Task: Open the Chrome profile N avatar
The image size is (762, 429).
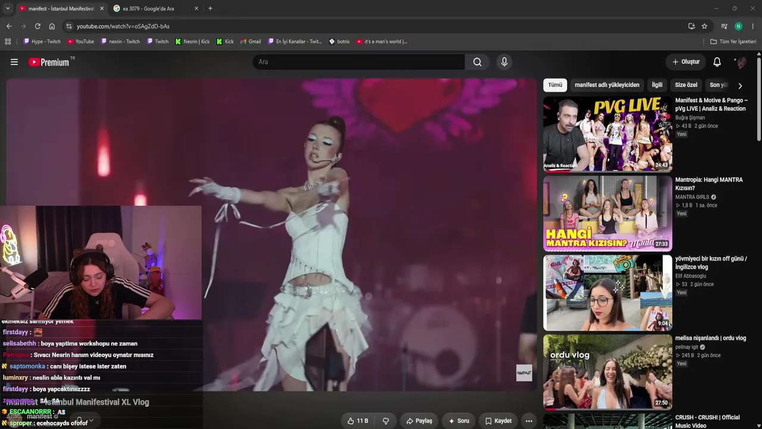Action: coord(739,26)
